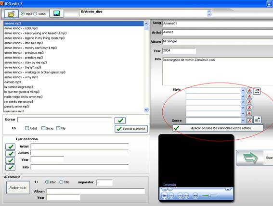Check the Artist checkbox under Borrar
The height and width of the screenshot is (206, 273).
point(27,128)
